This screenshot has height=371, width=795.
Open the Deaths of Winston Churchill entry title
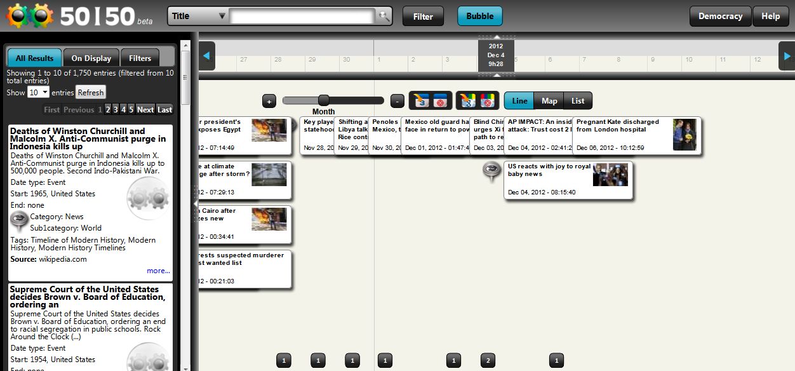[88, 138]
